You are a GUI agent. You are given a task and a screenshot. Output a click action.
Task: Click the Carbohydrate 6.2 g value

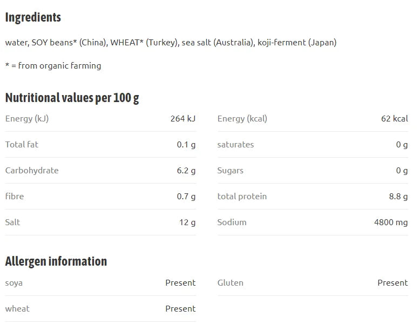click(x=186, y=171)
